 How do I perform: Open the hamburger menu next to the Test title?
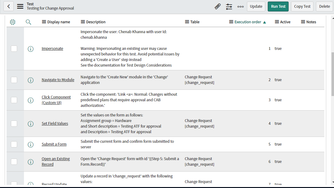pos(20,6)
